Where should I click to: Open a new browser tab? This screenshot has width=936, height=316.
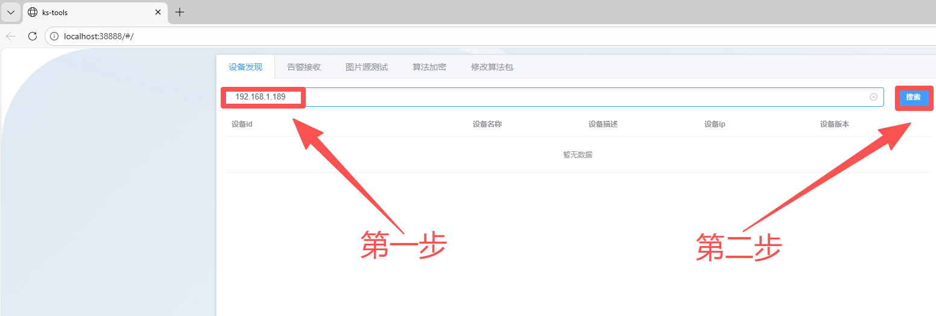[180, 12]
